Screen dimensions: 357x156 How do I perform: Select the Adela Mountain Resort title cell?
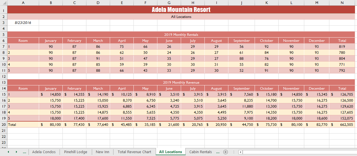click(181, 10)
